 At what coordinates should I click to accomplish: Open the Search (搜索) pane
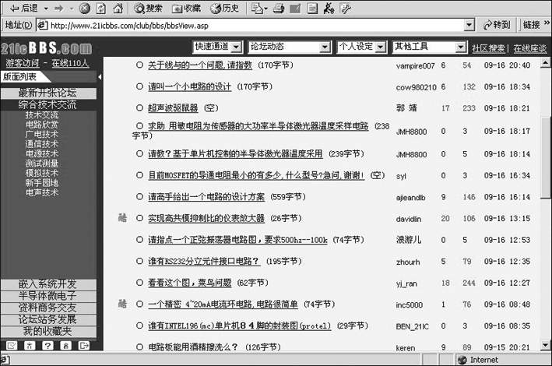tap(148, 8)
